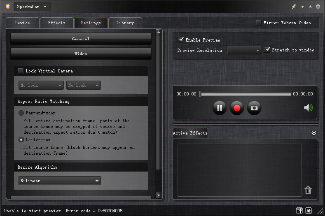This screenshot has width=325, height=216.
Task: Toggle the Stretch to window checkbox
Action: (x=267, y=50)
